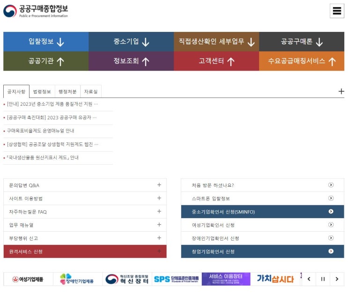Open 자주하는질문 FAQ text
Screen dimensions: 348x294
[28, 212]
